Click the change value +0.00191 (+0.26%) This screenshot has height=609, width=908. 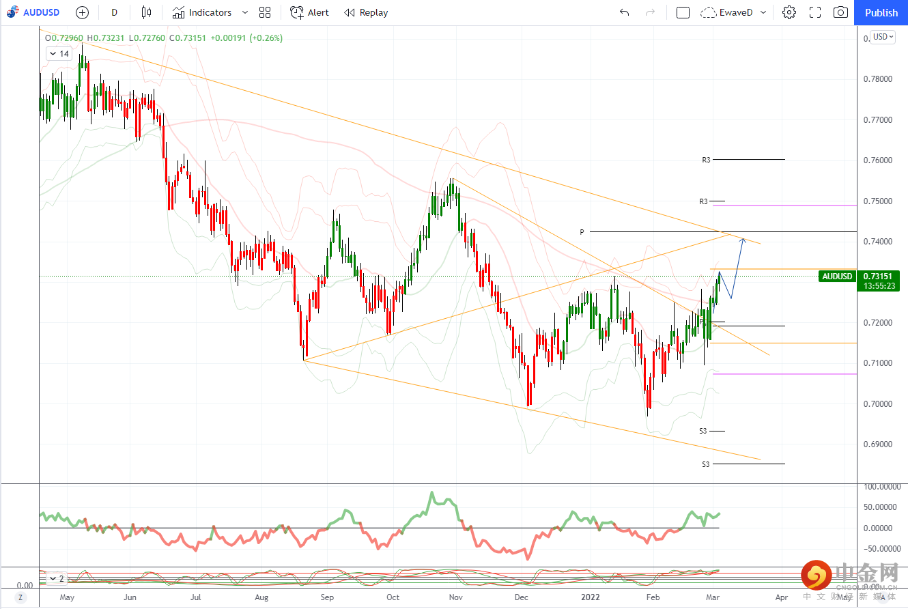246,38
